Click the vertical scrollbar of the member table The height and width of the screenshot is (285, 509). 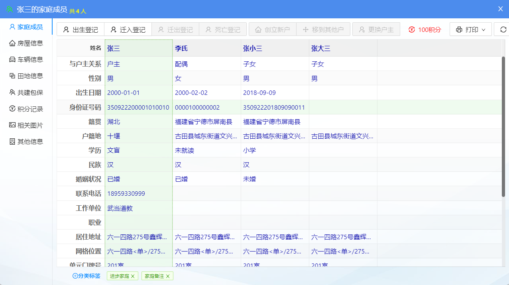503,127
